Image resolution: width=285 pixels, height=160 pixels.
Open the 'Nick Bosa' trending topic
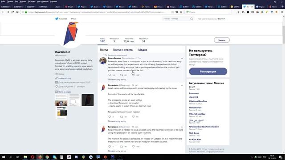[x=194, y=133]
